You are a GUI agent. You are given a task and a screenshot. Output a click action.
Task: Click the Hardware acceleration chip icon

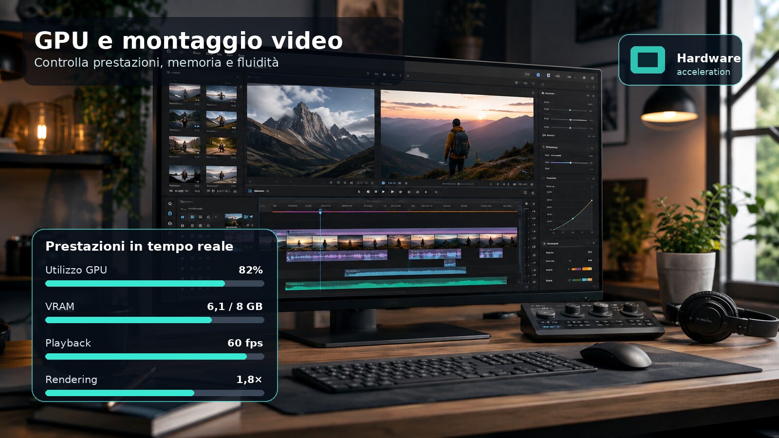pos(648,60)
